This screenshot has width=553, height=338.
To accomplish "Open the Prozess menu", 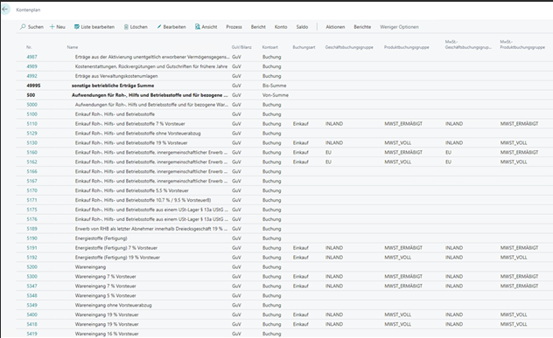I will (234, 27).
